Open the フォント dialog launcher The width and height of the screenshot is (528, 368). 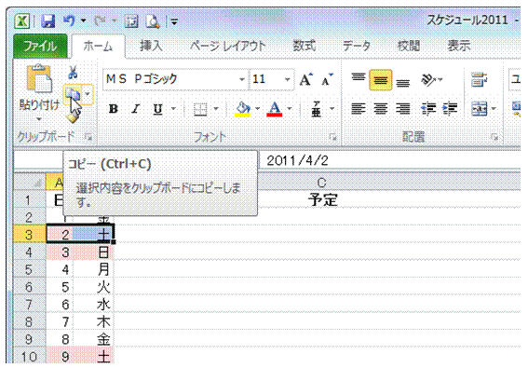click(333, 137)
